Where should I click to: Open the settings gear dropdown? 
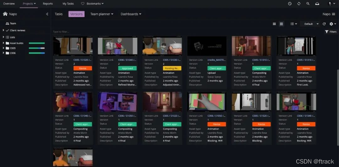[332, 24]
